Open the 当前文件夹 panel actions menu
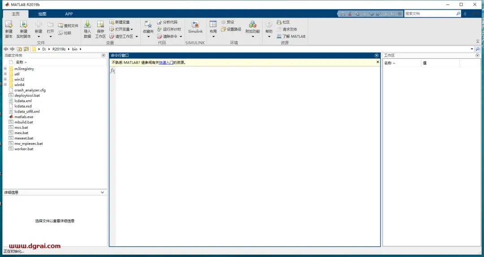484x257 pixels. click(104, 56)
